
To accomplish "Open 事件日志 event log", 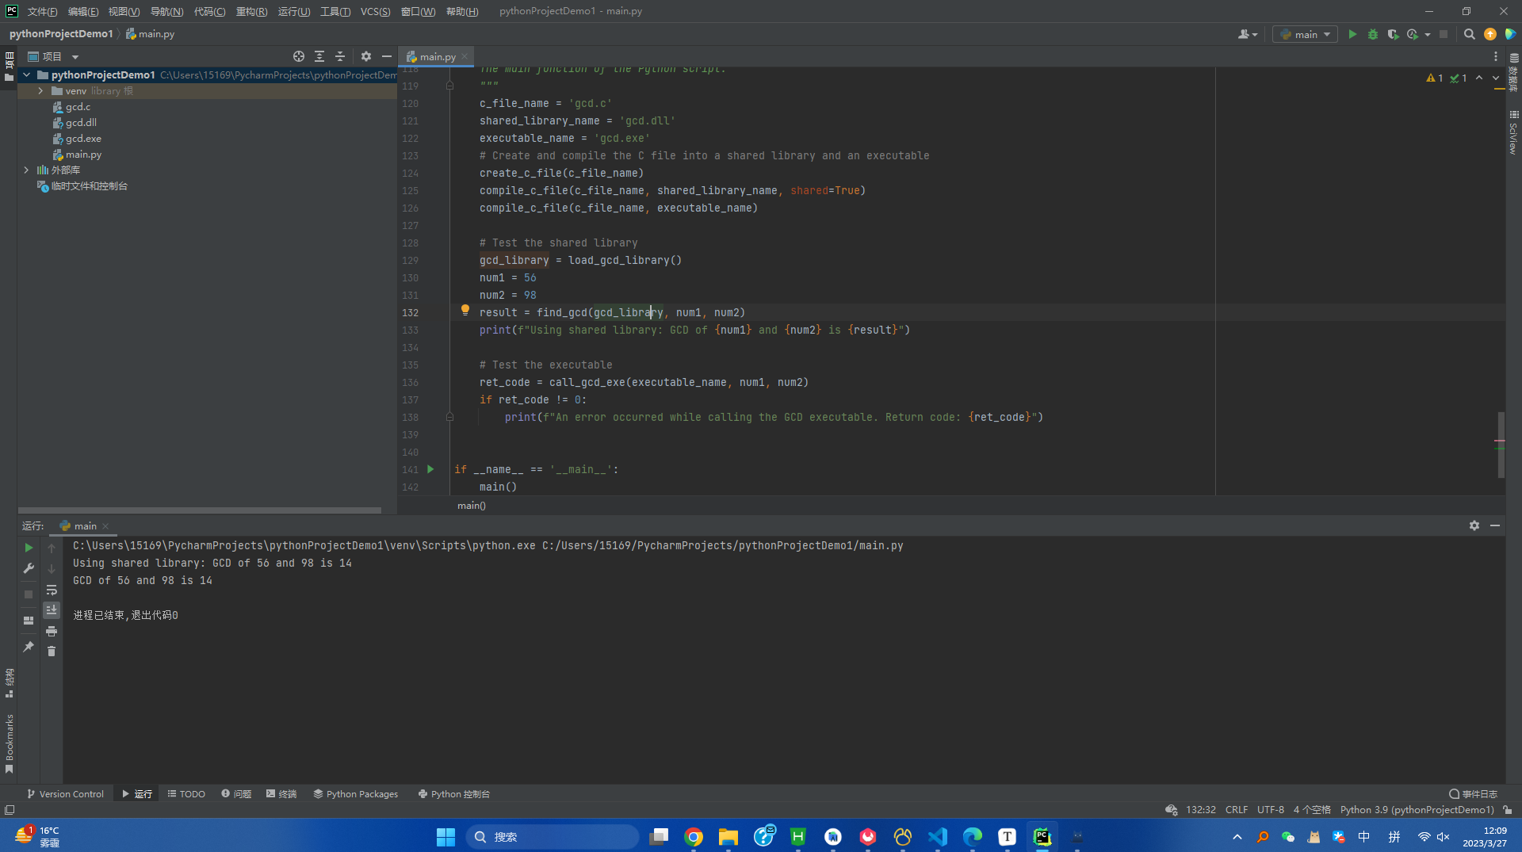I will point(1474,793).
